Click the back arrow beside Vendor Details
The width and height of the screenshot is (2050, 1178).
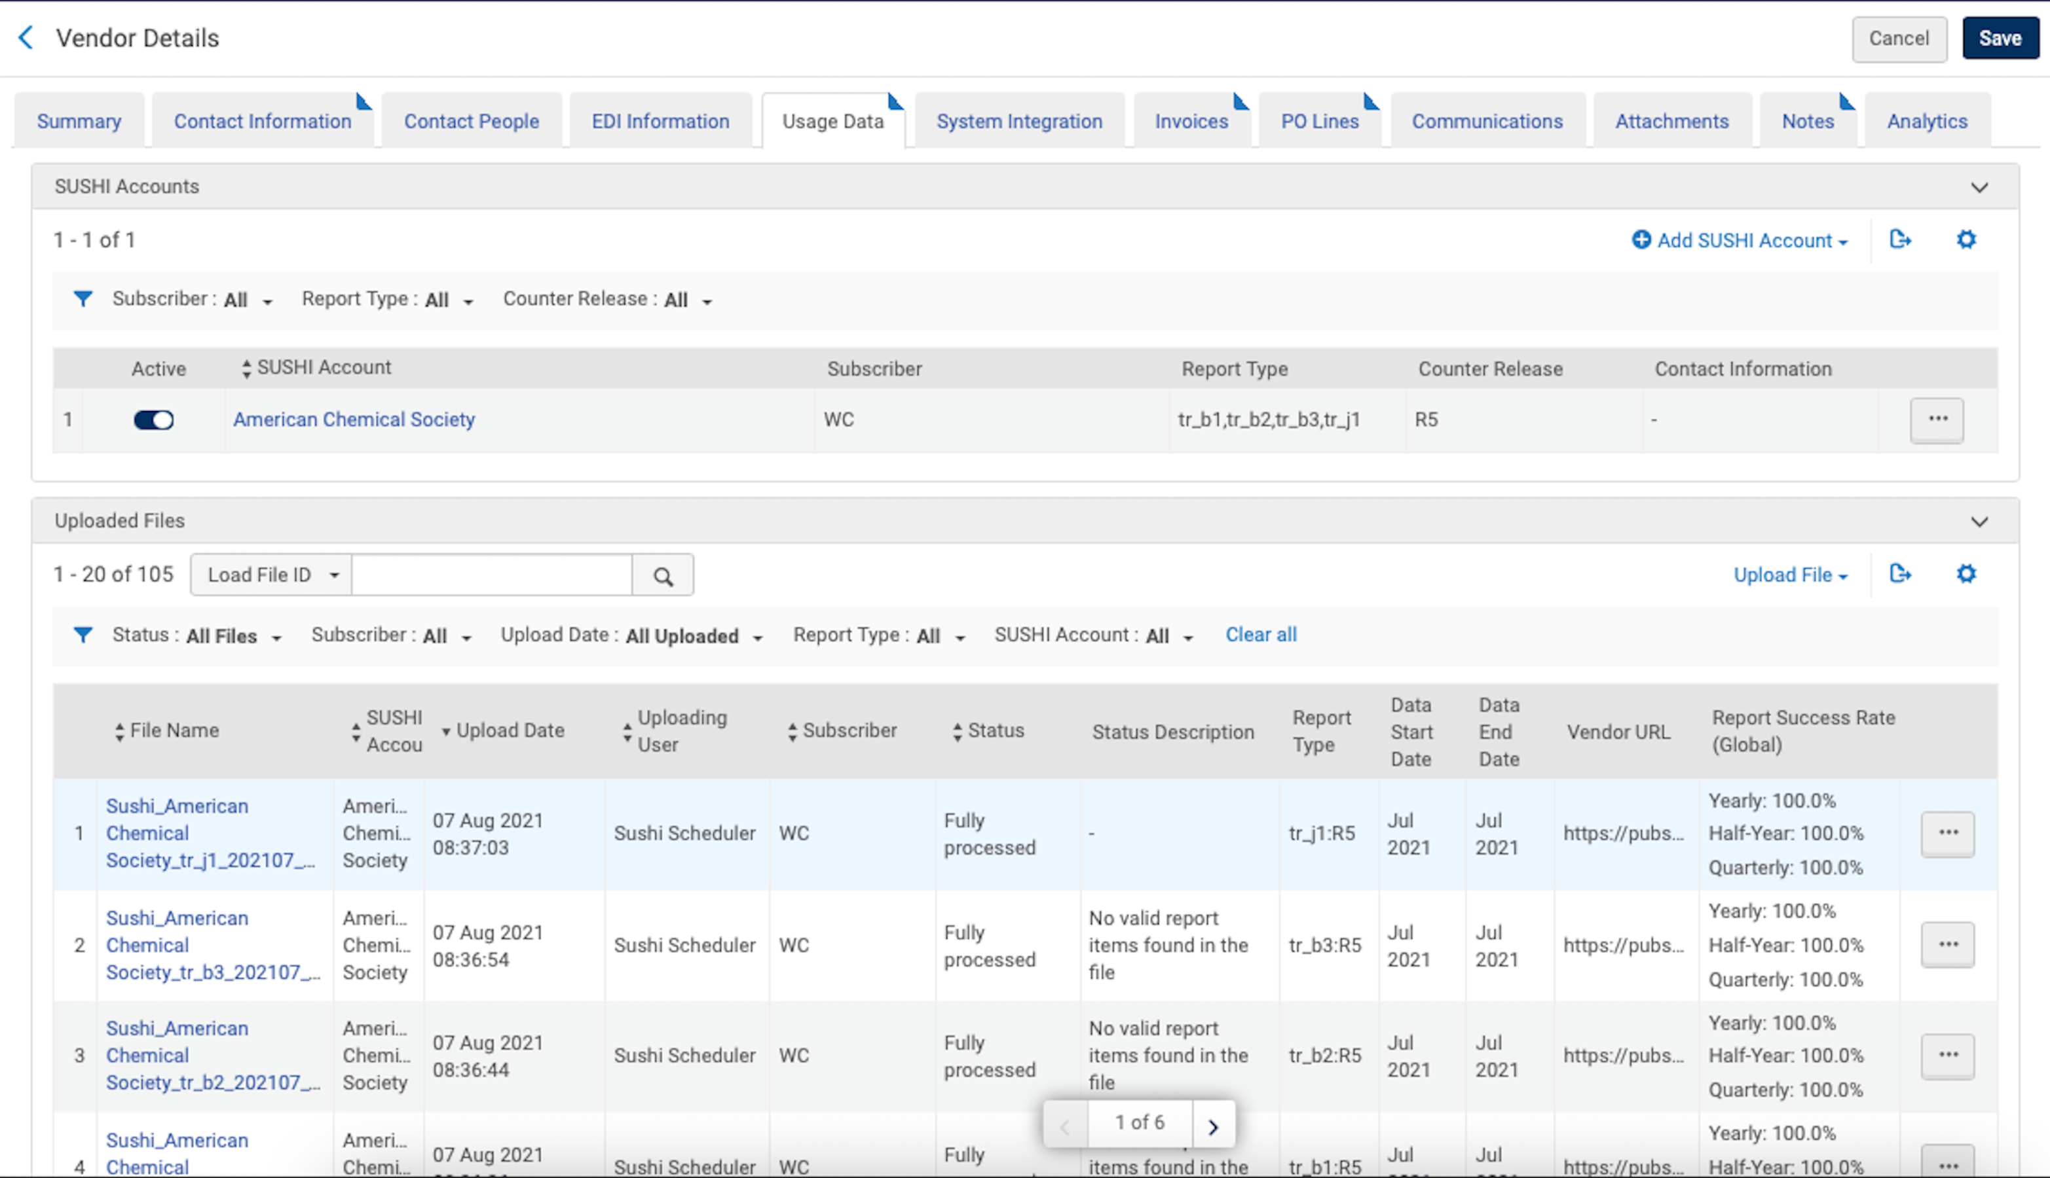point(26,37)
